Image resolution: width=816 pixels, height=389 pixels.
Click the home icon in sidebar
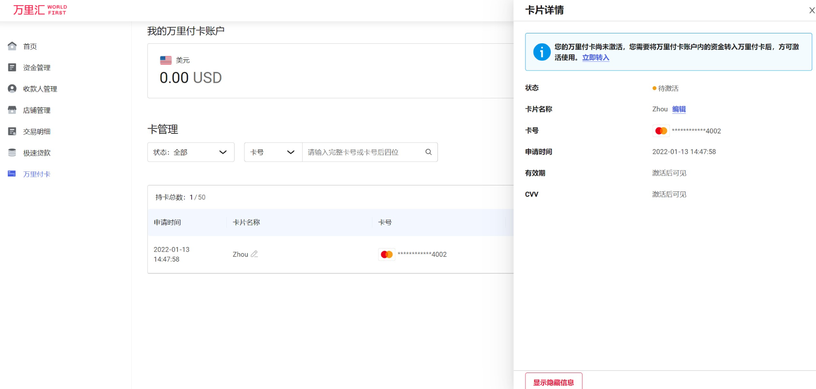pyautogui.click(x=12, y=46)
